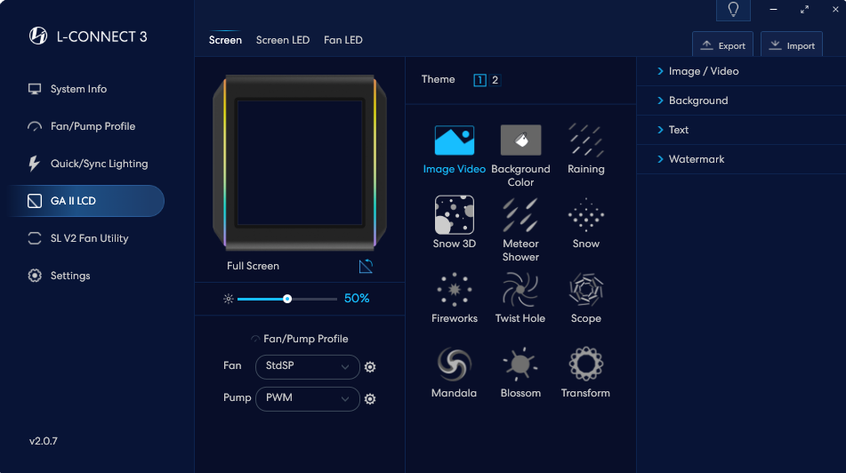
Task: Click the LCD screen preview
Action: tap(300, 162)
